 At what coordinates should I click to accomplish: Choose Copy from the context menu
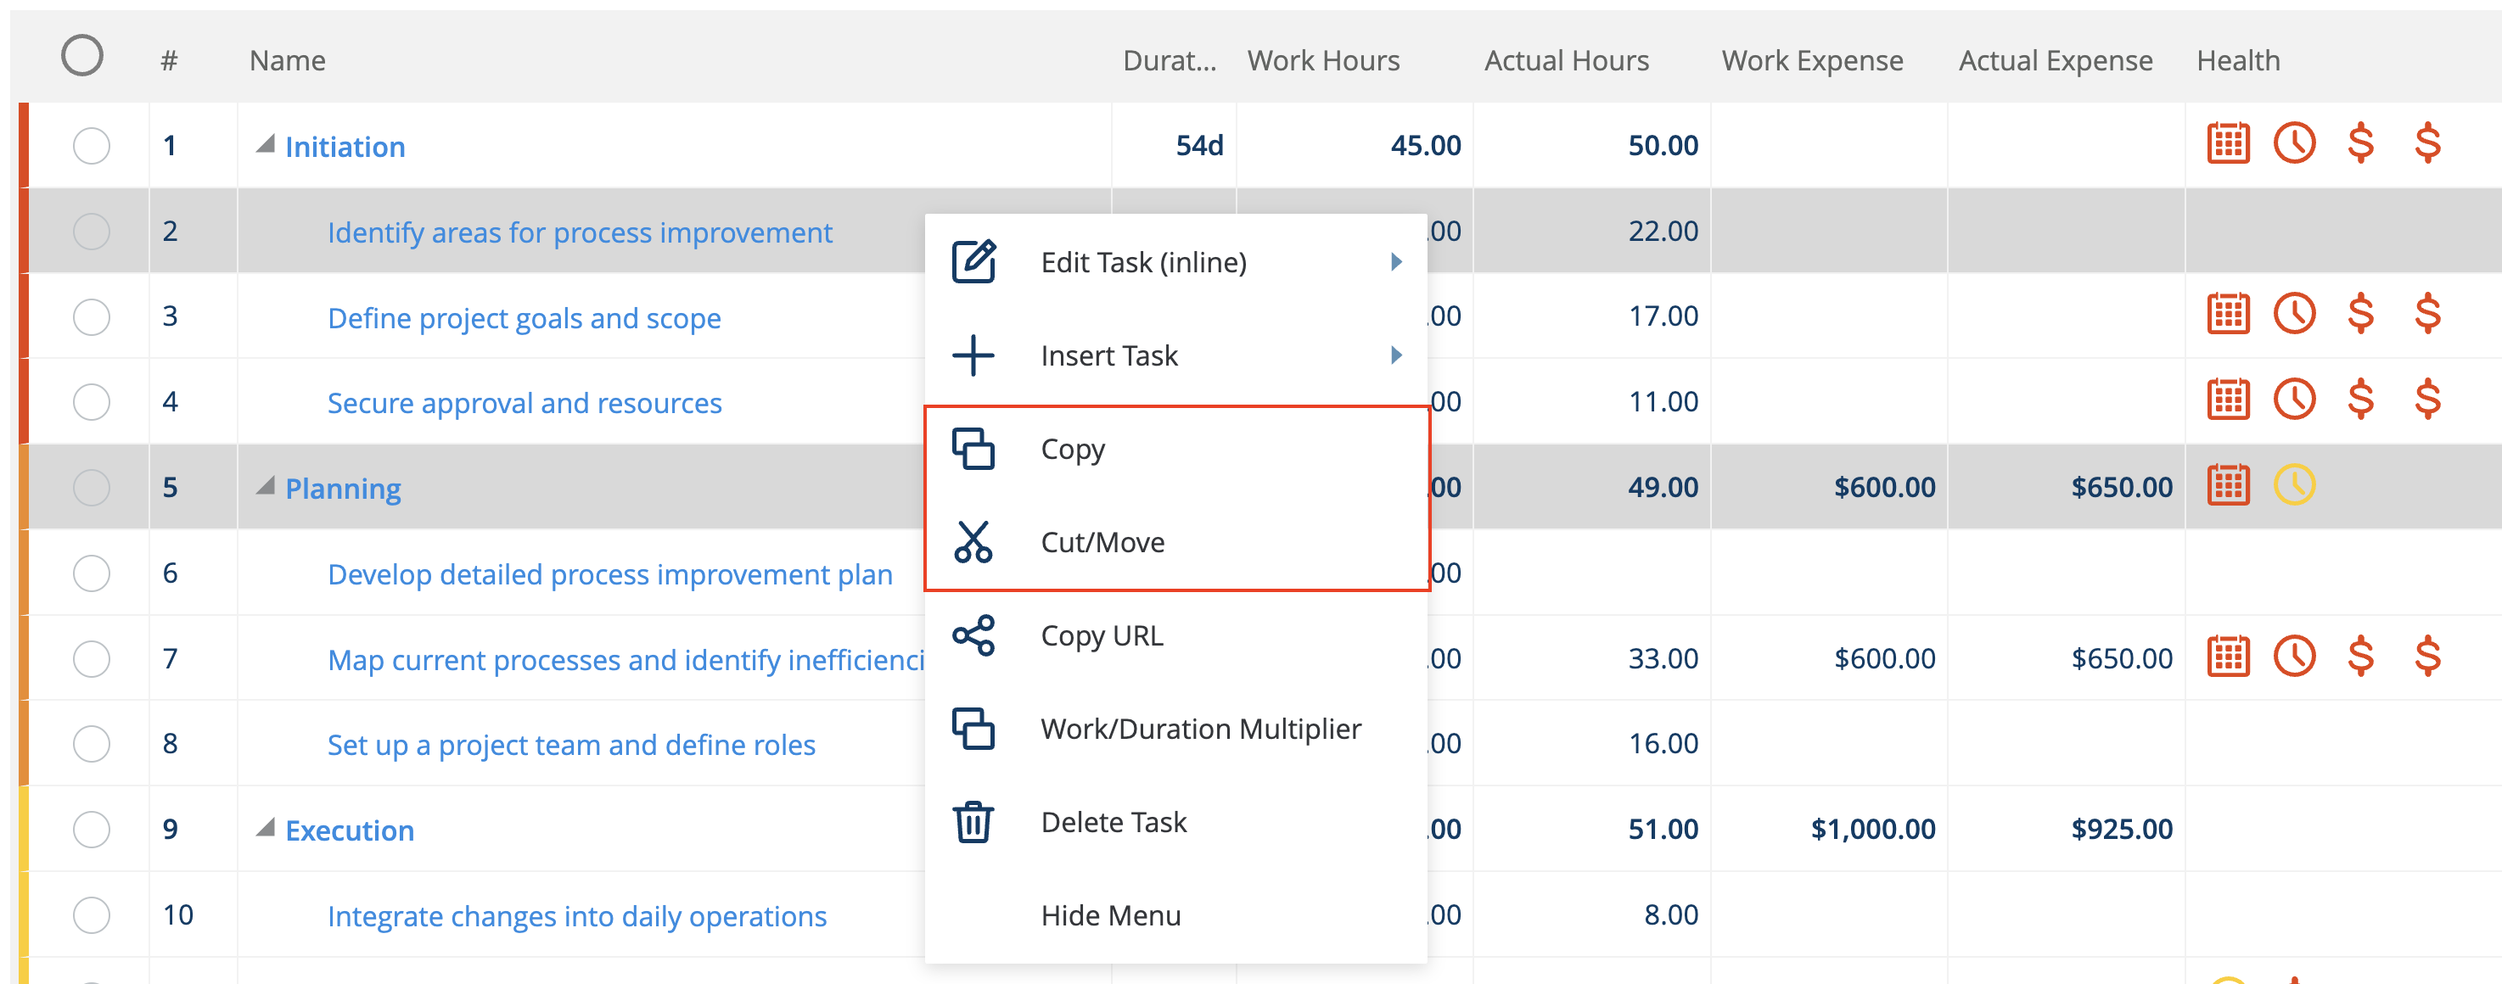coord(1072,450)
